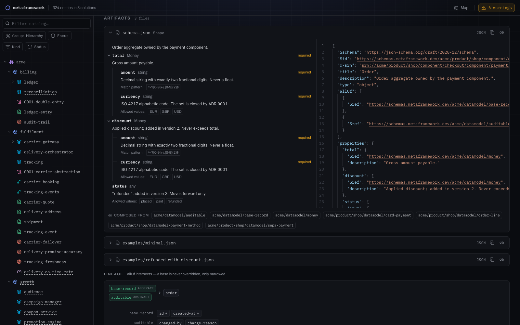Click the ledger-entry document icon

click(19, 112)
